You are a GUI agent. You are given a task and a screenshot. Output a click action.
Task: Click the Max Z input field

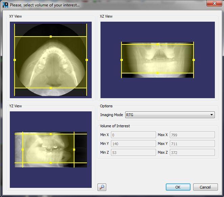pyautogui.click(x=192, y=152)
